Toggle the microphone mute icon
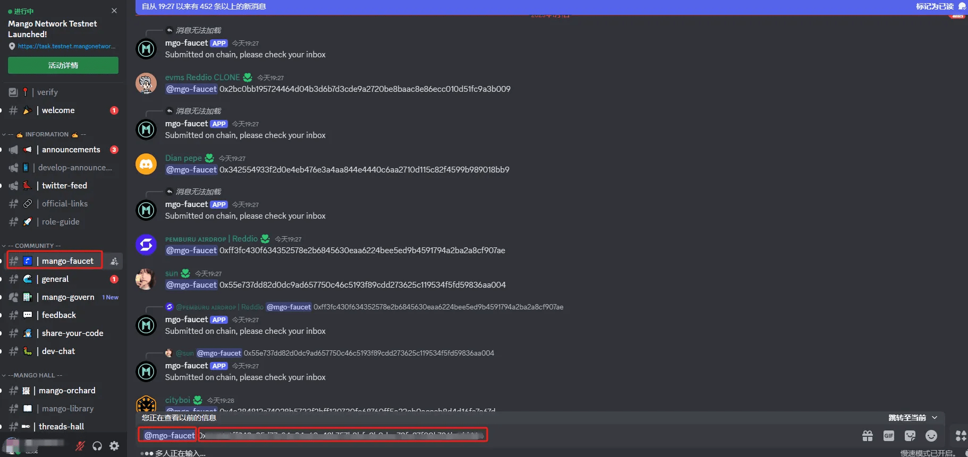968x457 pixels. point(80,446)
